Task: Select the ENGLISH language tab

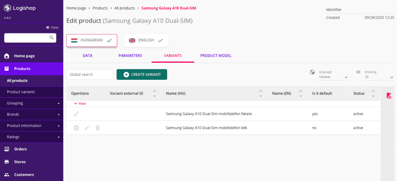Action: [x=146, y=40]
